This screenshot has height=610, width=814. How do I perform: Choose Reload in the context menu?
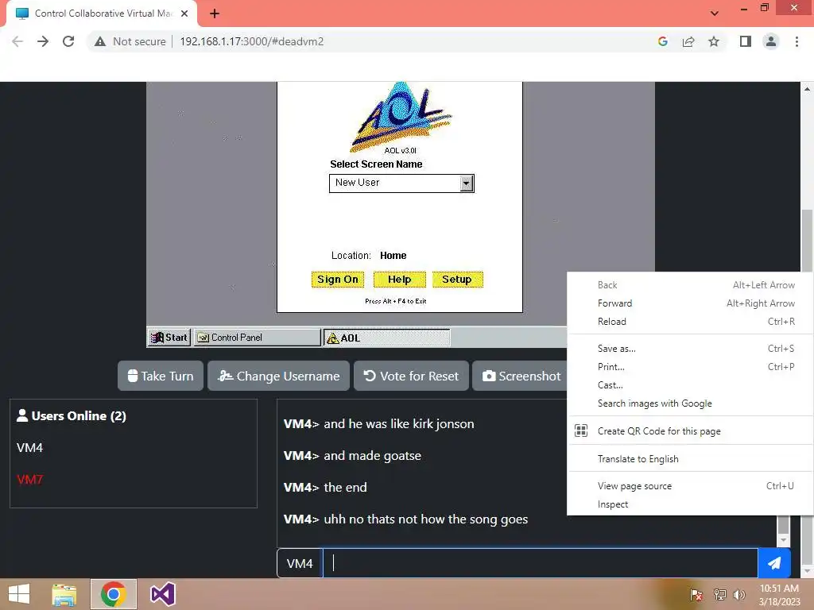(691, 322)
